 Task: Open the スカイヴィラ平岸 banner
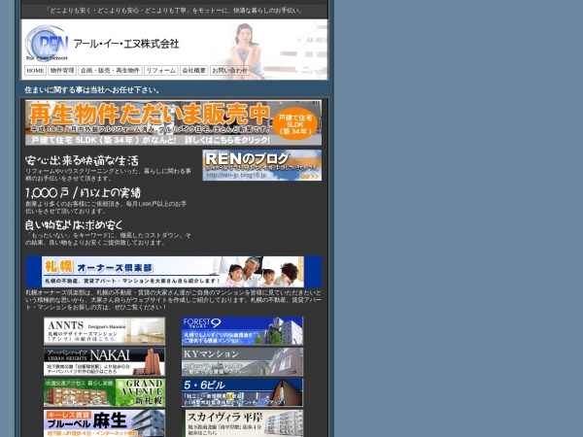[242, 423]
